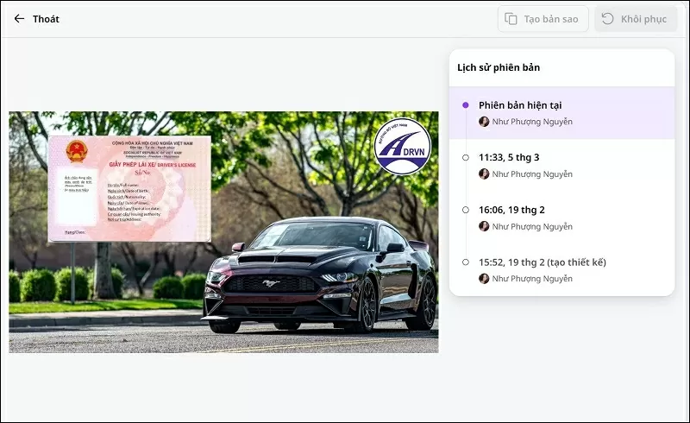Click the restore arrow icon in Khôi phục
This screenshot has width=690, height=423.
point(608,19)
